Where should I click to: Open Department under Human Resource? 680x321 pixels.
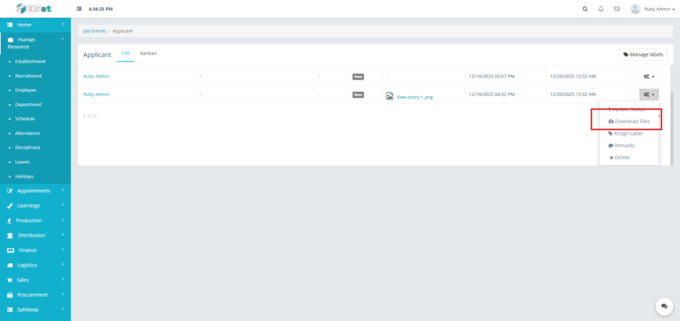pos(28,104)
